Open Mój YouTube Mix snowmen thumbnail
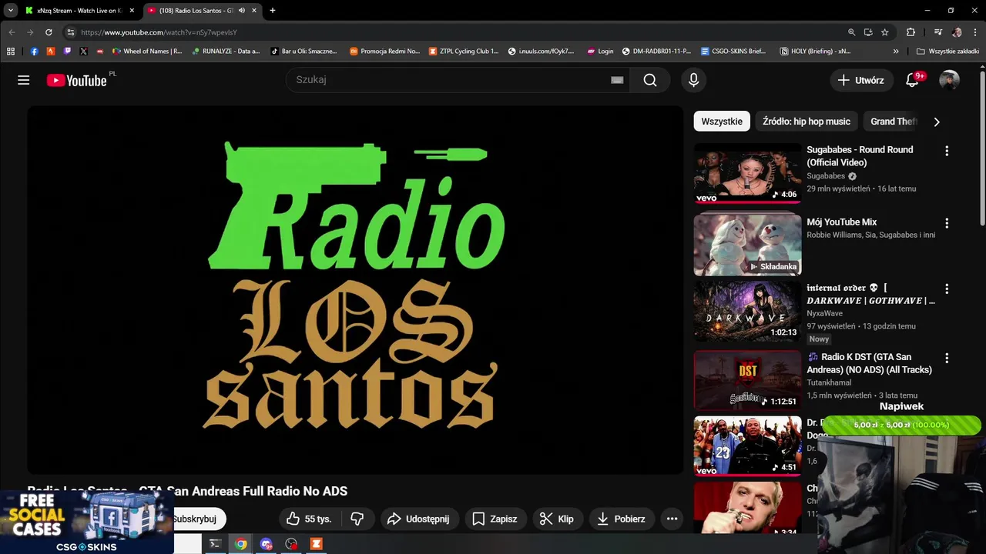The height and width of the screenshot is (554, 986). pos(747,245)
